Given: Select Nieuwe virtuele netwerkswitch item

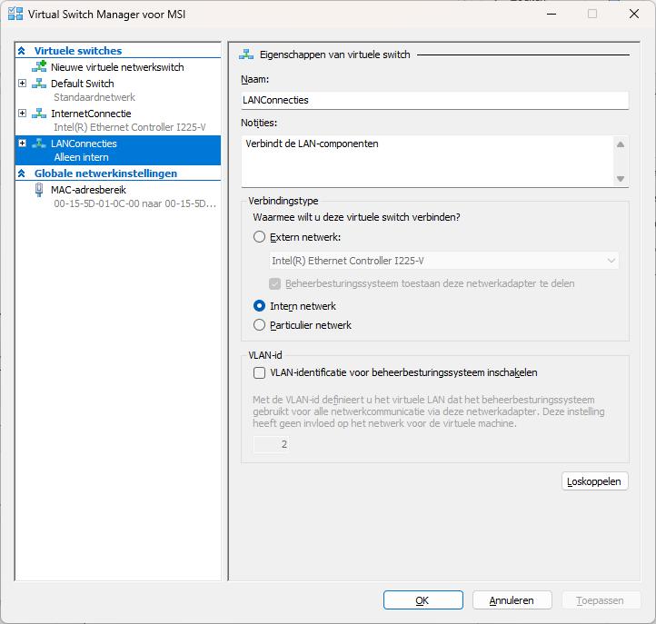Looking at the screenshot, I should coord(117,67).
